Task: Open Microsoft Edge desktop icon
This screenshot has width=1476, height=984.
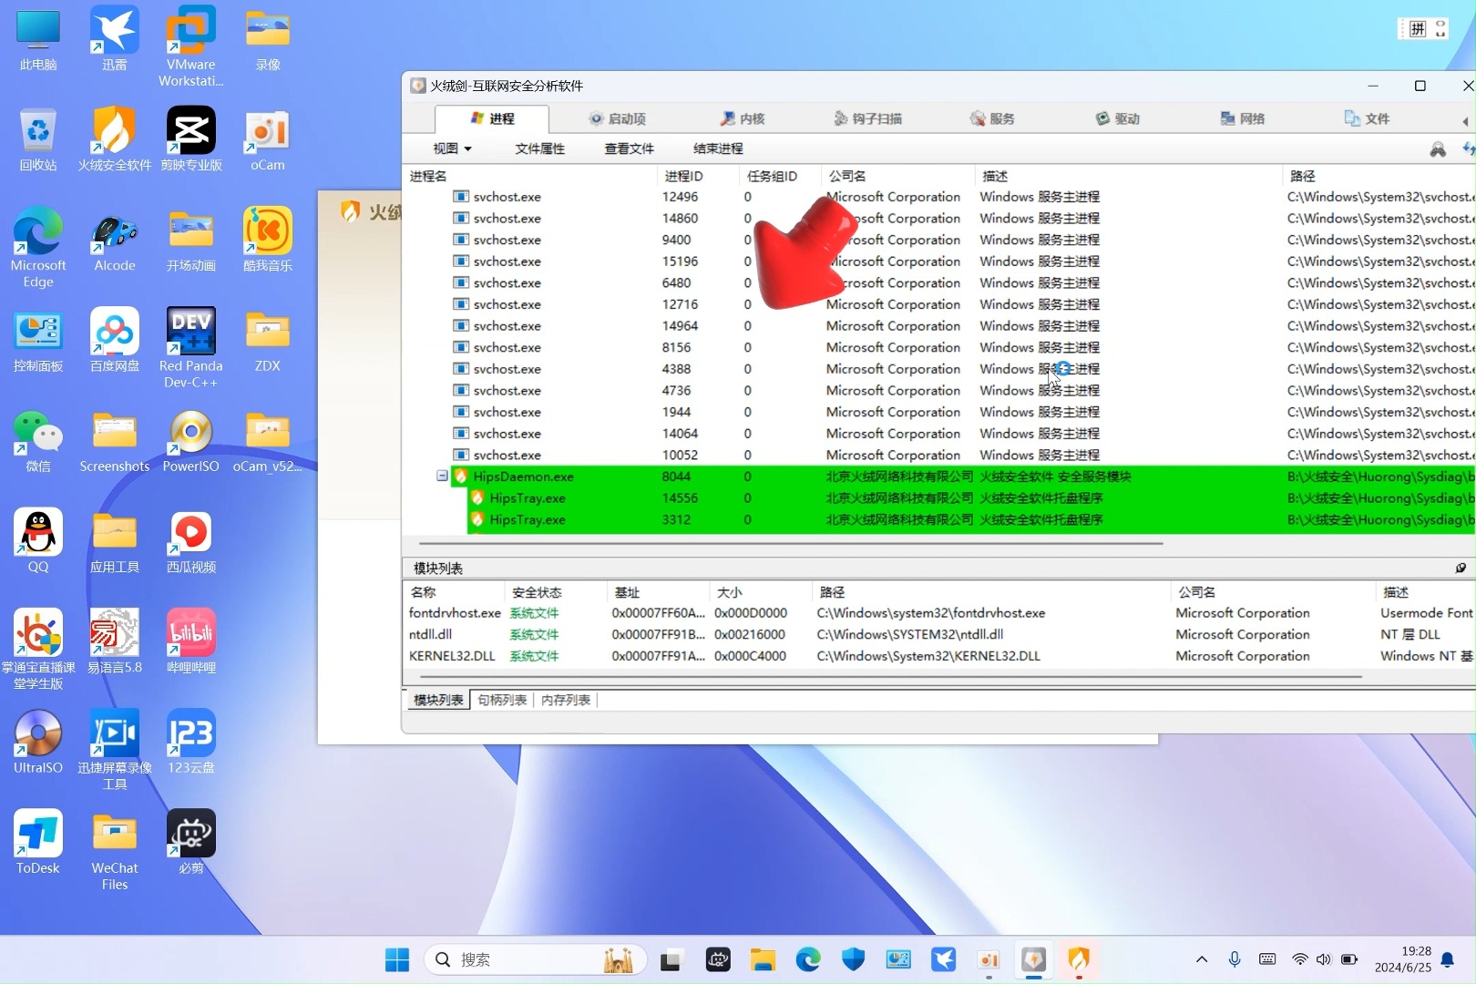Action: (x=38, y=247)
